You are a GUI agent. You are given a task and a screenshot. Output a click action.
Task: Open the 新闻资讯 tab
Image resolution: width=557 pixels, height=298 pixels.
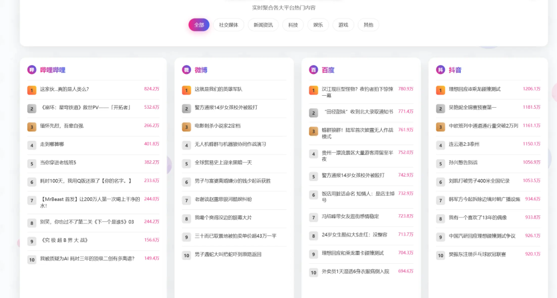263,25
